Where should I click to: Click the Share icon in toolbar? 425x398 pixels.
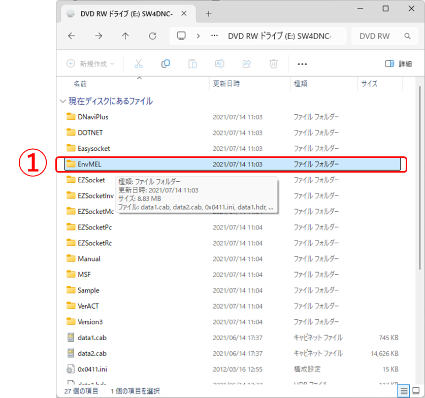tap(247, 64)
